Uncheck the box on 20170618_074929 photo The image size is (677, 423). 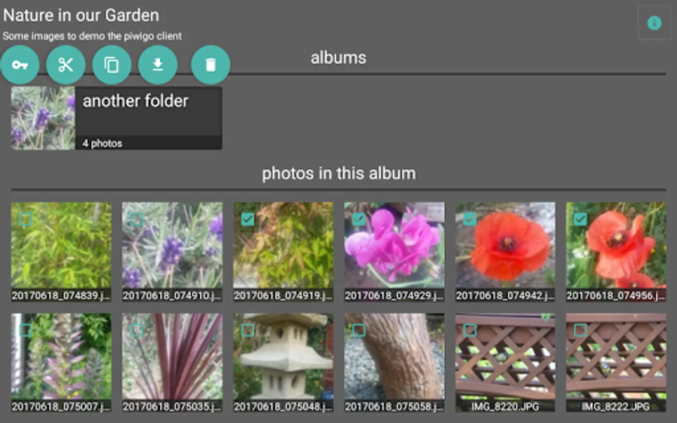pos(358,219)
